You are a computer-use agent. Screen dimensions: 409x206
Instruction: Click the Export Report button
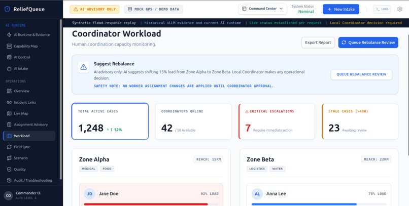click(x=318, y=43)
